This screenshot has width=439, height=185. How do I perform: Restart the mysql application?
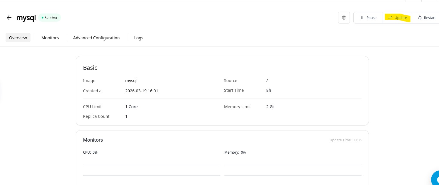coord(427,18)
